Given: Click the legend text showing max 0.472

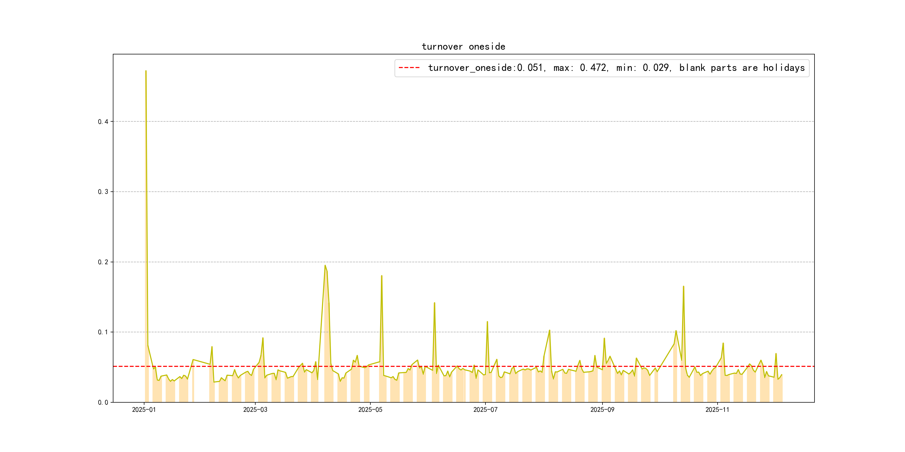Looking at the screenshot, I should (580, 68).
